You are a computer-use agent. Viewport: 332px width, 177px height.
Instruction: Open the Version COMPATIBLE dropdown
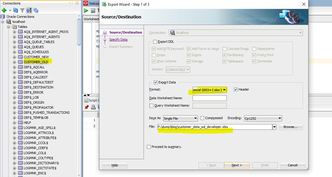click(x=178, y=70)
